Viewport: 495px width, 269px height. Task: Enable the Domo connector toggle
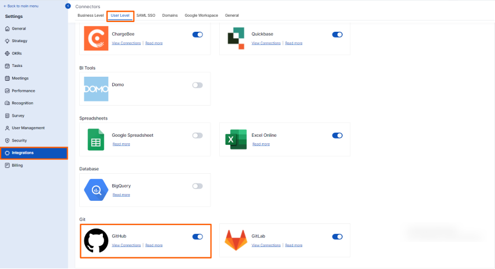(x=198, y=85)
